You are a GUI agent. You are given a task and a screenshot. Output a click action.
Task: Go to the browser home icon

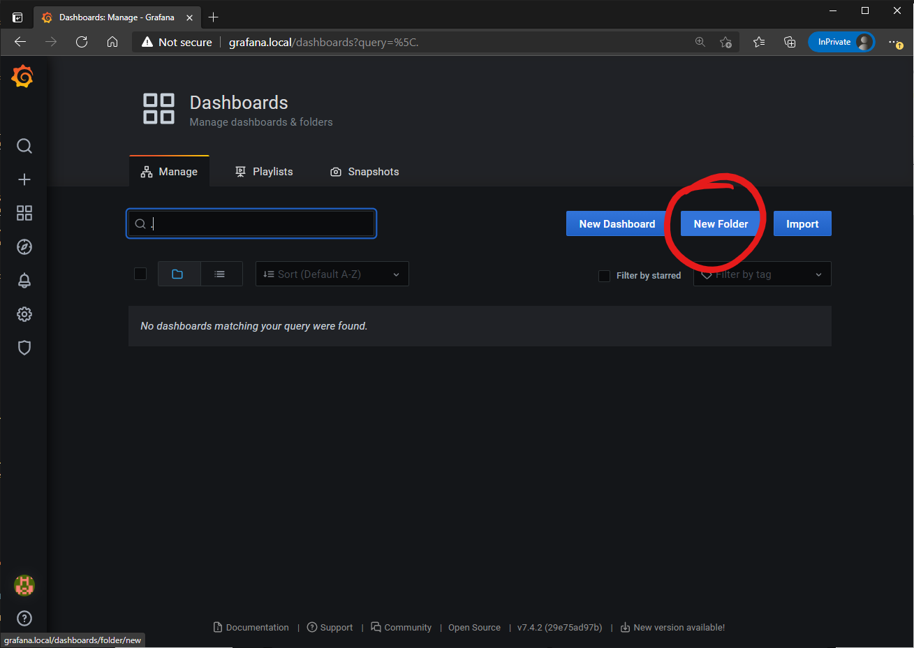(112, 42)
